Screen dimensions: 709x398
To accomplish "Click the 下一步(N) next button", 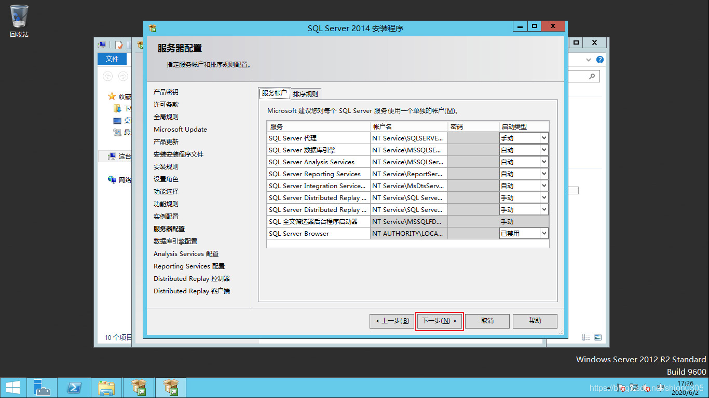I will click(x=439, y=321).
